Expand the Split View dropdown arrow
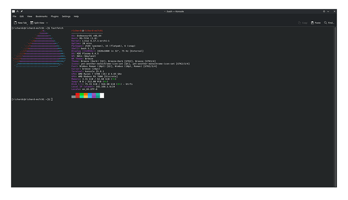 [x=47, y=23]
